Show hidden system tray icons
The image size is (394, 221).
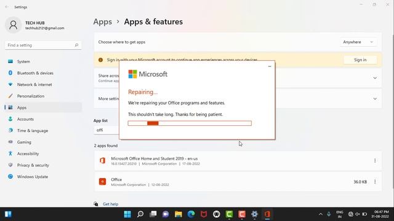[321, 214]
